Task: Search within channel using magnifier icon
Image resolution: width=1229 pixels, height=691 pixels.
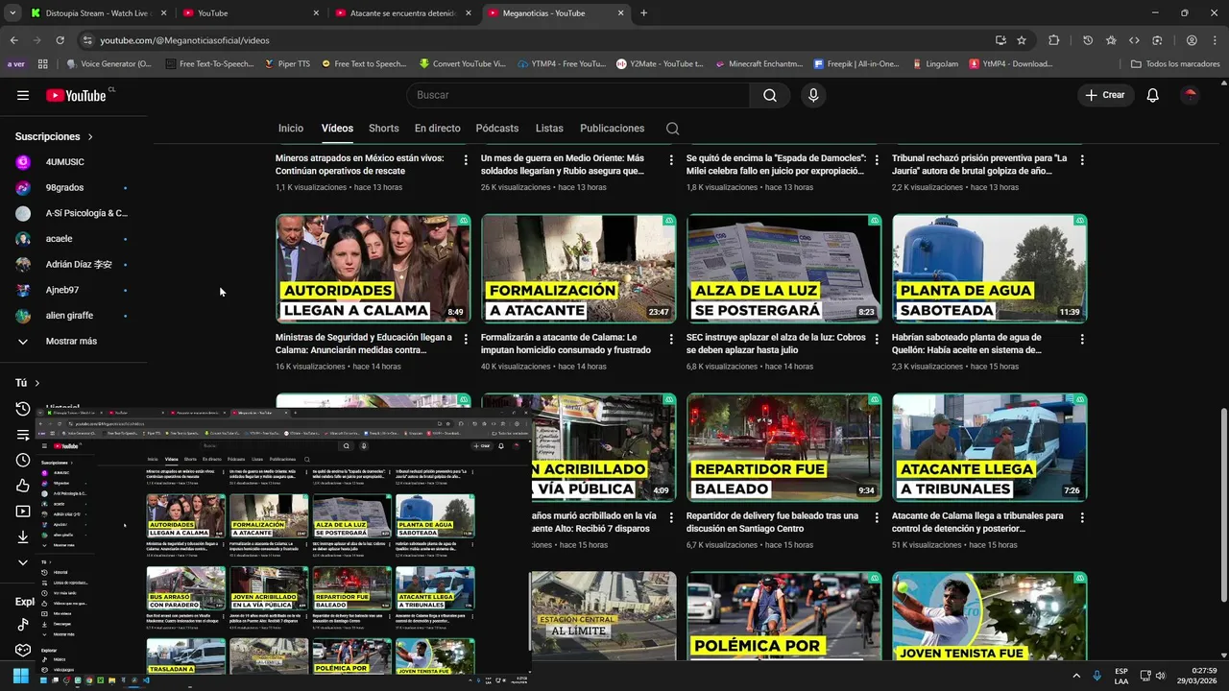Action: click(672, 129)
